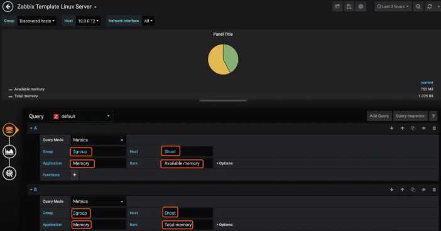The height and width of the screenshot is (231, 441).
Task: Expand Options for query A
Action: tap(224, 163)
